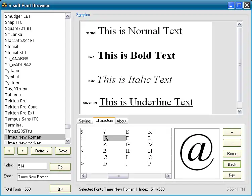Select TagsXtreme in the font list
Image resolution: width=252 pixels, height=196 pixels.
(35, 89)
